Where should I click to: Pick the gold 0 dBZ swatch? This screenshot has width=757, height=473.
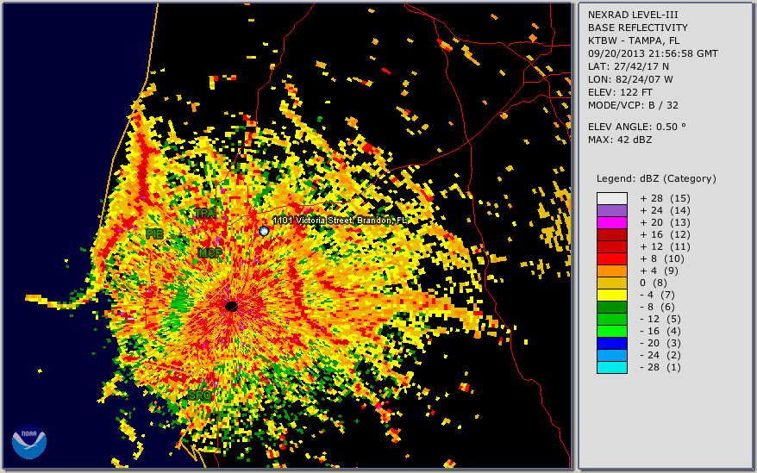point(612,283)
